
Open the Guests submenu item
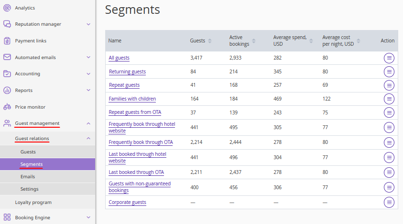tap(28, 152)
